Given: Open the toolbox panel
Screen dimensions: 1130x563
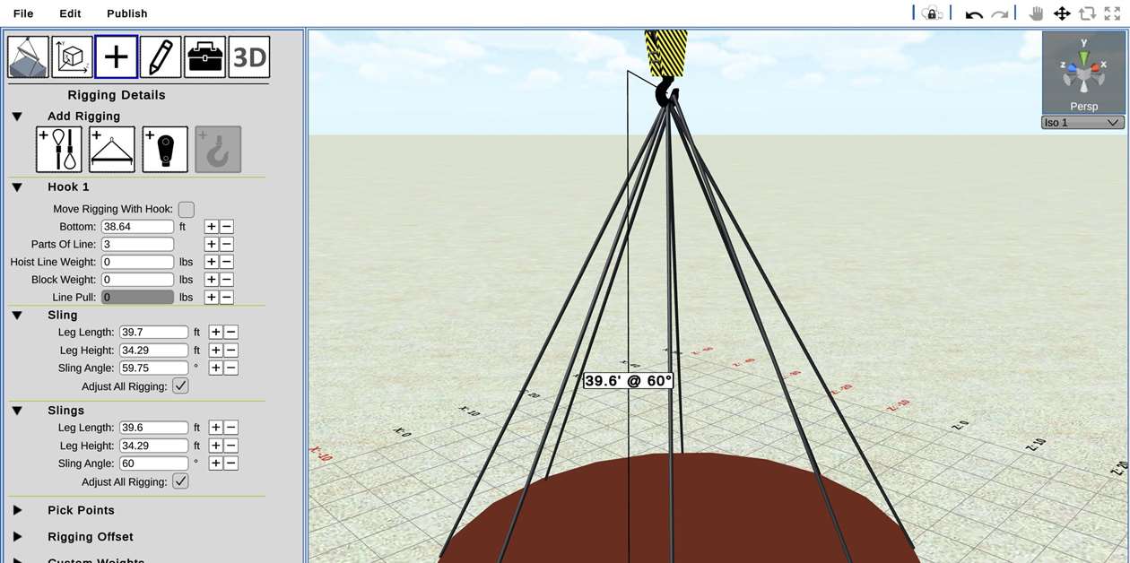Looking at the screenshot, I should coord(204,56).
